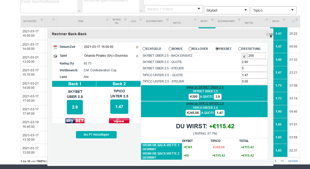The height and width of the screenshot is (169, 310).
Task: Edit the Tipico Unter 2.5 Quote field
Action: (x=254, y=75)
